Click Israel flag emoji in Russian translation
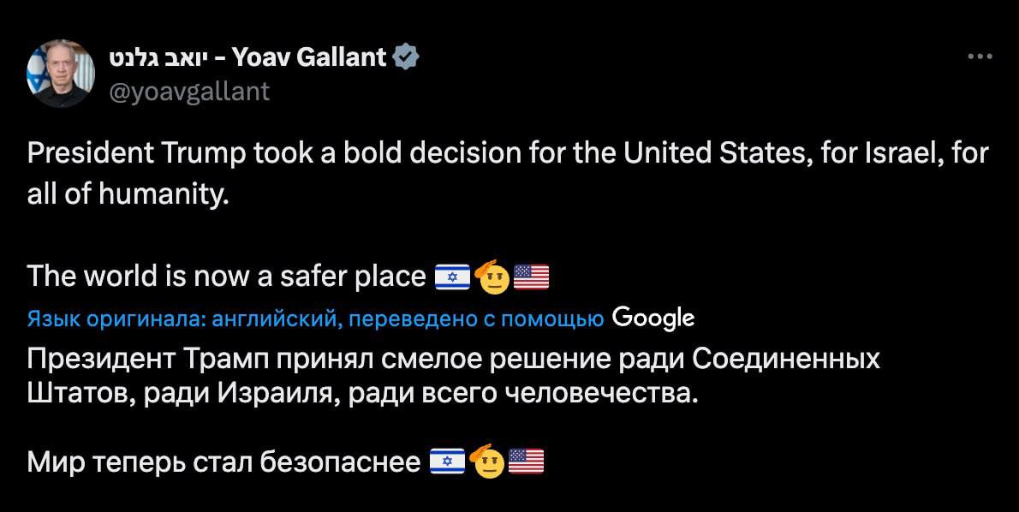The image size is (1019, 512). (x=446, y=463)
